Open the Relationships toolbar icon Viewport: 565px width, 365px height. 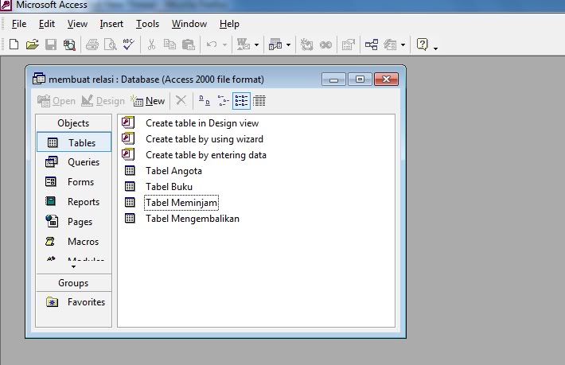coord(372,45)
